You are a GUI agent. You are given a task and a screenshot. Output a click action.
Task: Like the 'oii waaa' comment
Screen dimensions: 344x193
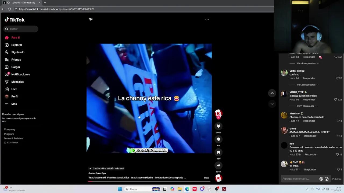coord(338,170)
